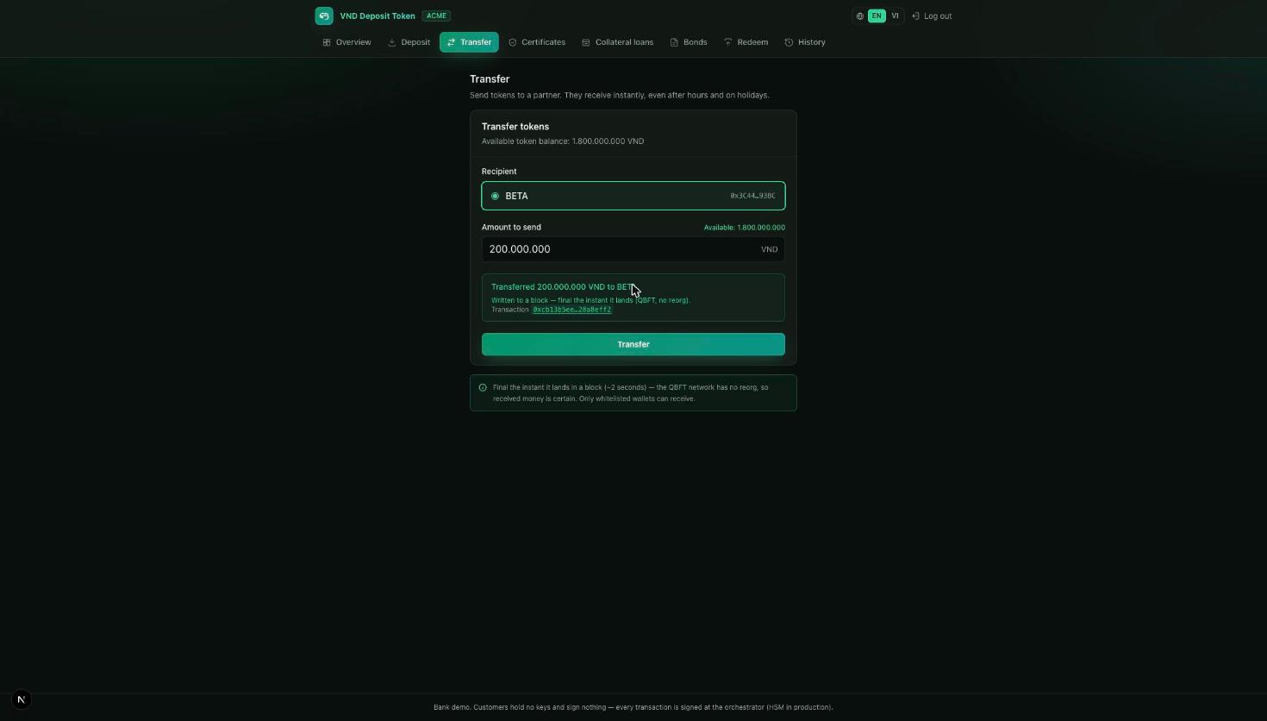Click the ACME badge beside the title
The image size is (1267, 721).
click(436, 16)
